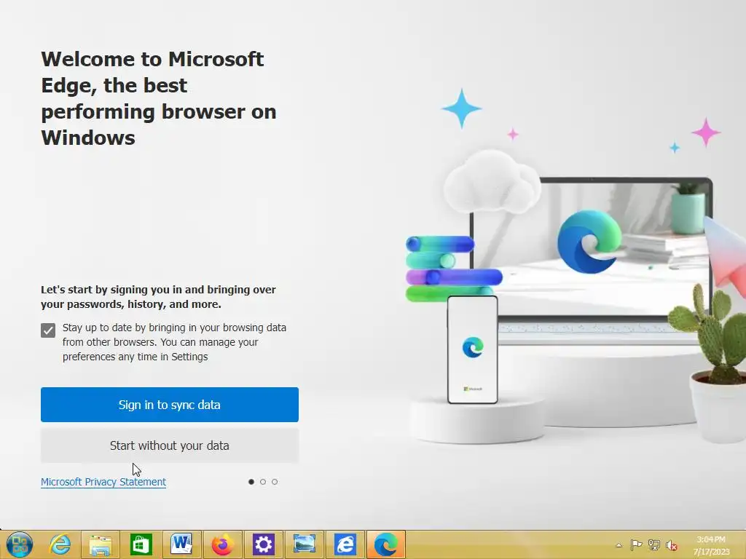Screen dimensions: 746x559
Task: Open the network status tray icon
Action: tap(654, 544)
